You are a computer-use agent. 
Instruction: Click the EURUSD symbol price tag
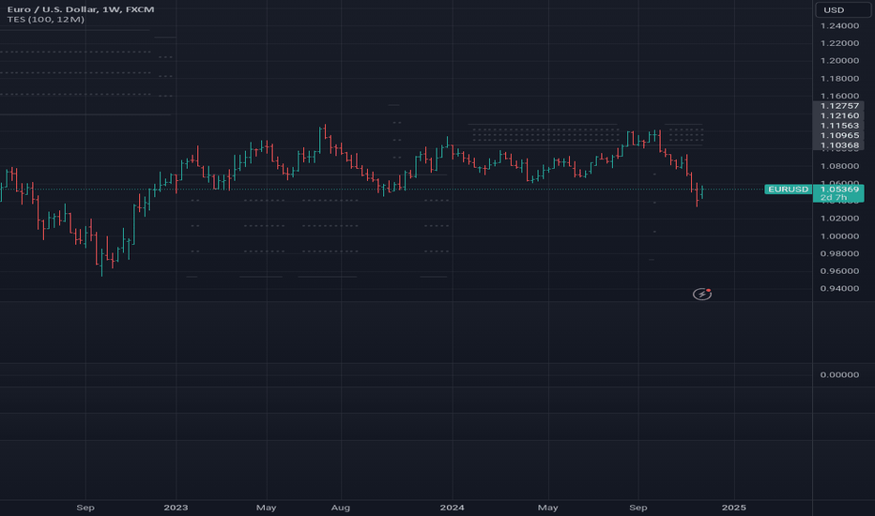tap(788, 190)
